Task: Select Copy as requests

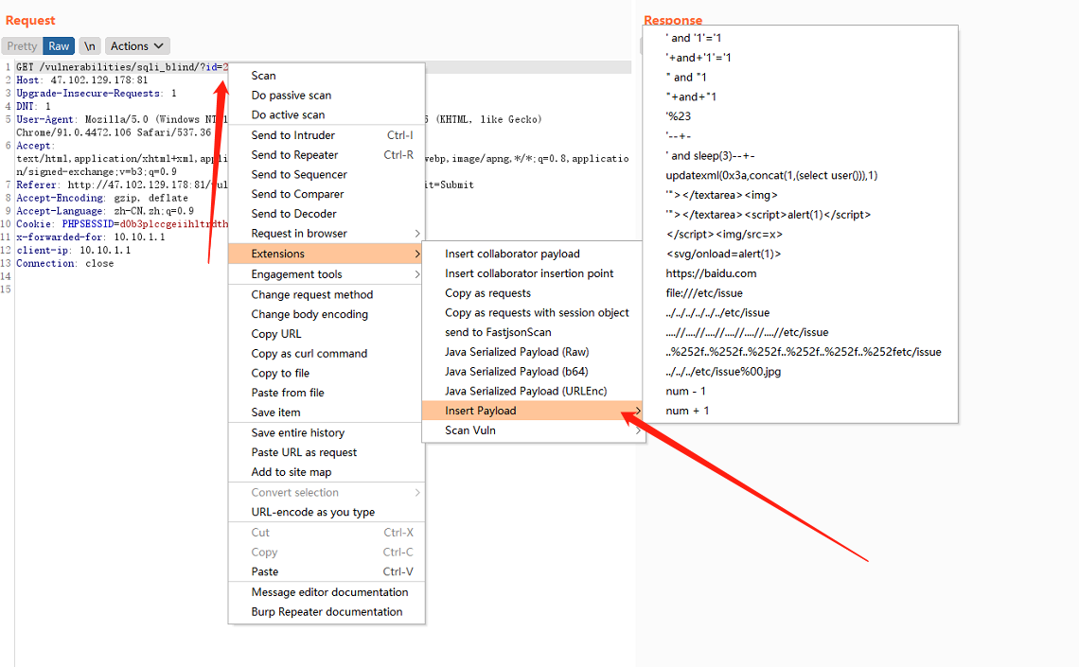Action: click(x=533, y=293)
